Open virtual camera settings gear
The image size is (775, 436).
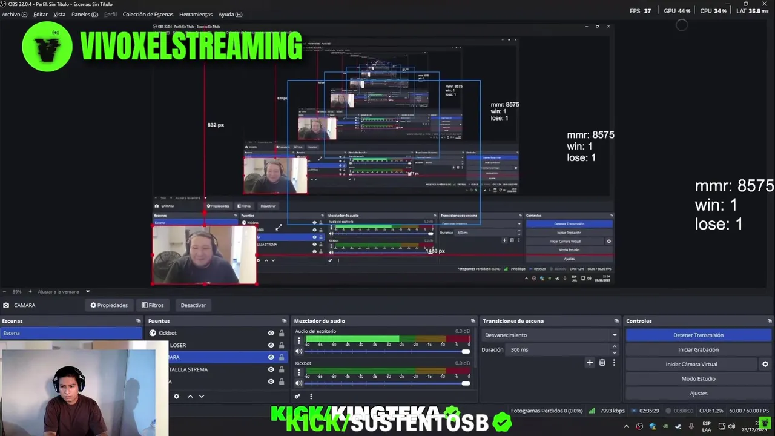(x=765, y=364)
